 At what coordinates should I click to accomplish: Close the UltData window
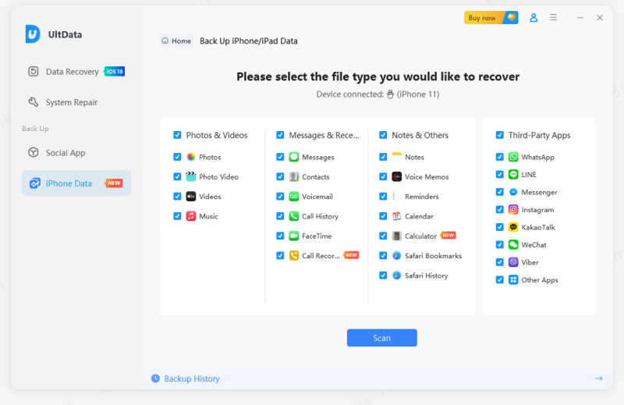click(x=600, y=17)
